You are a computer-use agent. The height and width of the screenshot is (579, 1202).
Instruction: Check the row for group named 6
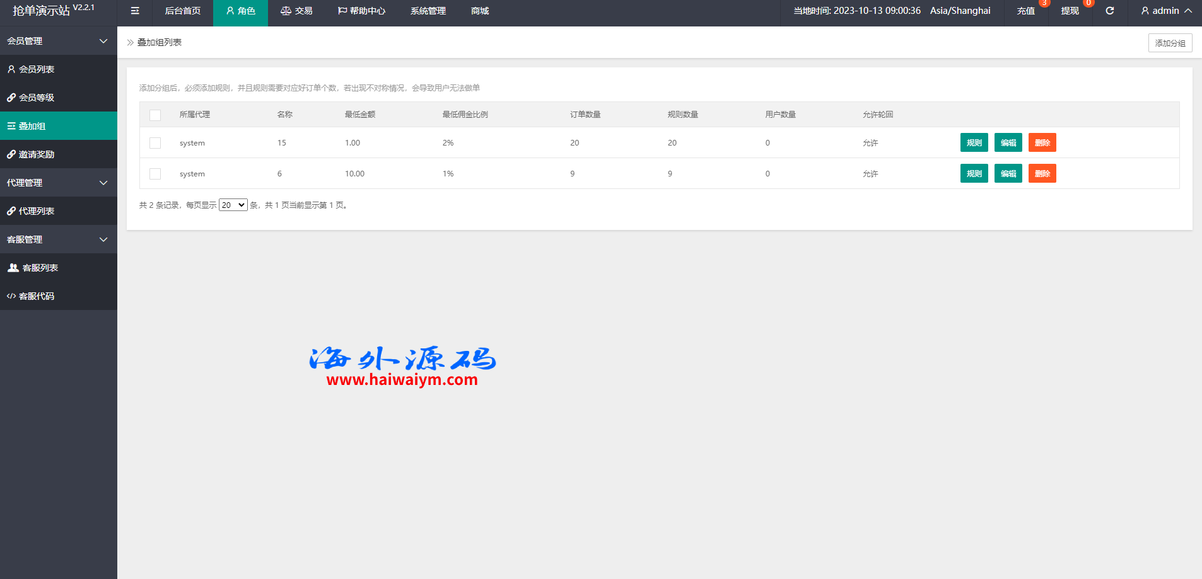(x=155, y=174)
